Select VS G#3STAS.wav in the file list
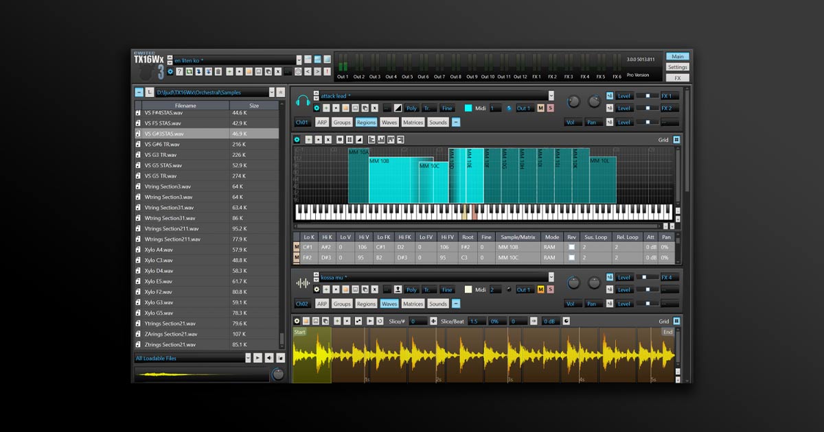 point(207,134)
